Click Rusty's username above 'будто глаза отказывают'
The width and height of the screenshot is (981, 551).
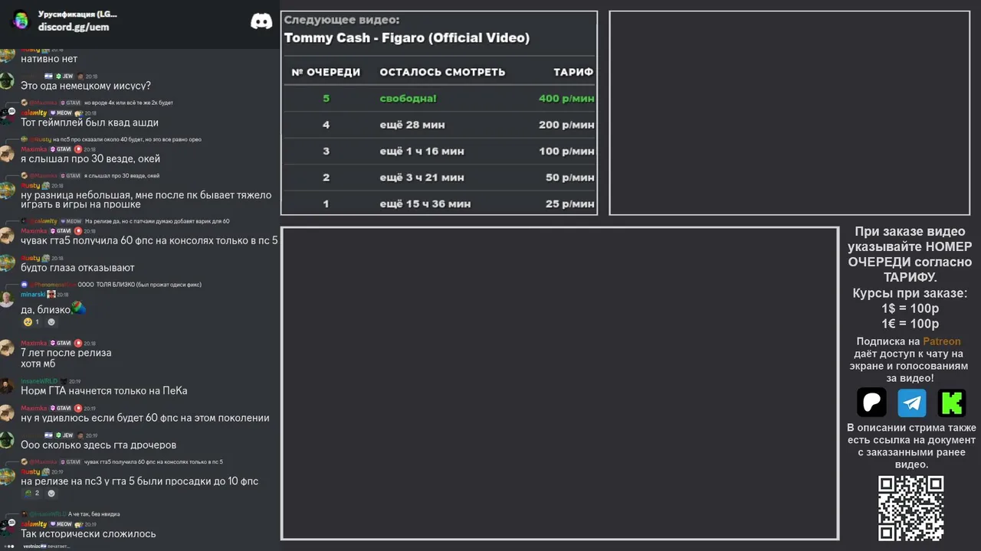[x=30, y=259]
